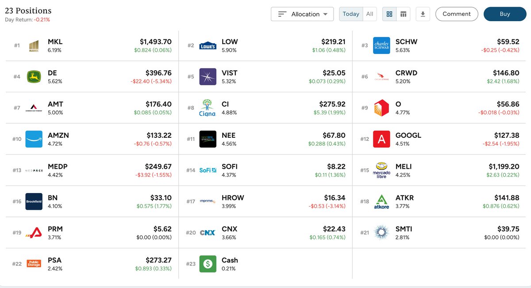Click the Charles Schwab (SCHW) logo icon
Screen dimensions: 531x288
[381, 45]
